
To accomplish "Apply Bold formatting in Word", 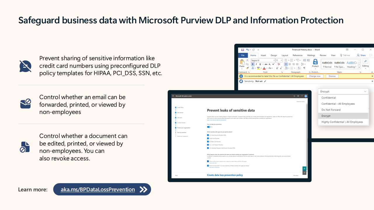I will click(x=253, y=64).
